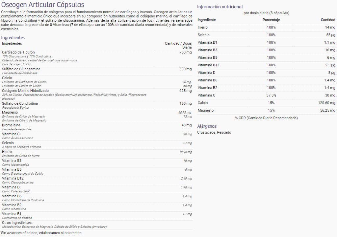337x237 pixels.
Task: Select the '300 mg' glucosamine amount
Action: (186, 69)
